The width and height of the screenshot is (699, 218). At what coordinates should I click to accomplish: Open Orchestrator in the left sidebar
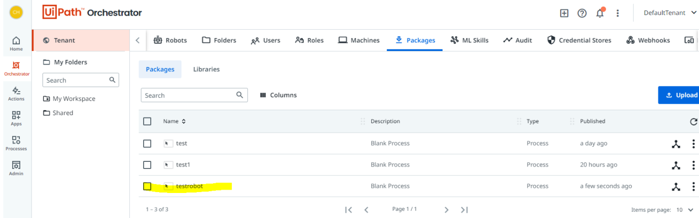click(16, 68)
